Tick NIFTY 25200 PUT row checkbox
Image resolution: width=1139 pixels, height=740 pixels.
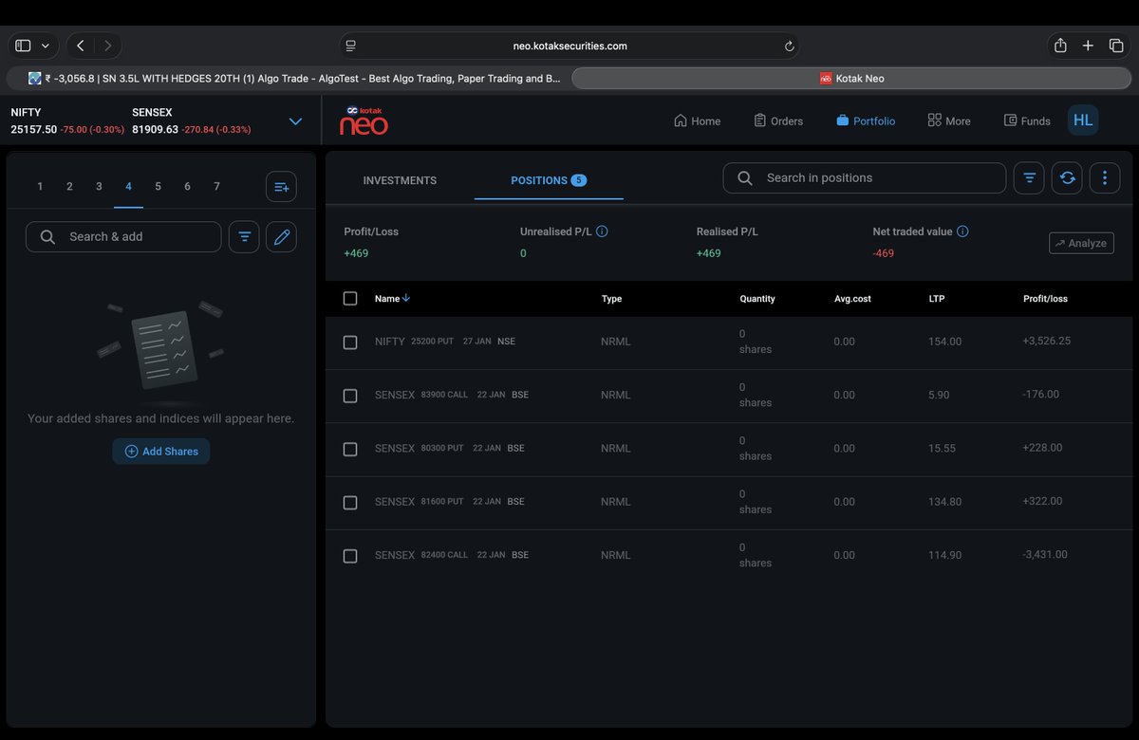(350, 342)
